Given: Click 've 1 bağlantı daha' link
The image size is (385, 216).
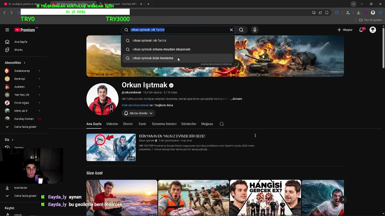Looking at the screenshot, I should click(161, 105).
